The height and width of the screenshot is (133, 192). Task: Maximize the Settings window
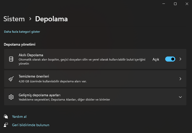175,4
